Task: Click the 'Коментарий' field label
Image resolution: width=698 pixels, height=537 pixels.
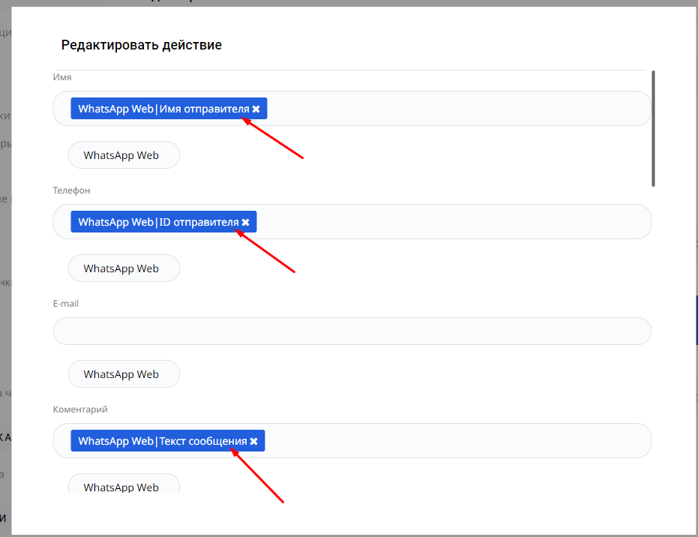Action: pos(80,409)
